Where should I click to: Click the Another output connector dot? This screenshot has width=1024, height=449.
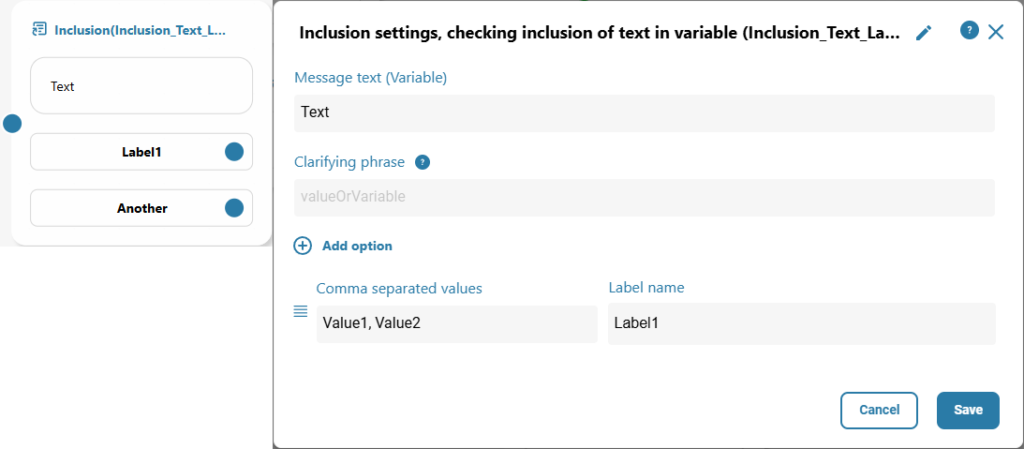pyautogui.click(x=234, y=208)
